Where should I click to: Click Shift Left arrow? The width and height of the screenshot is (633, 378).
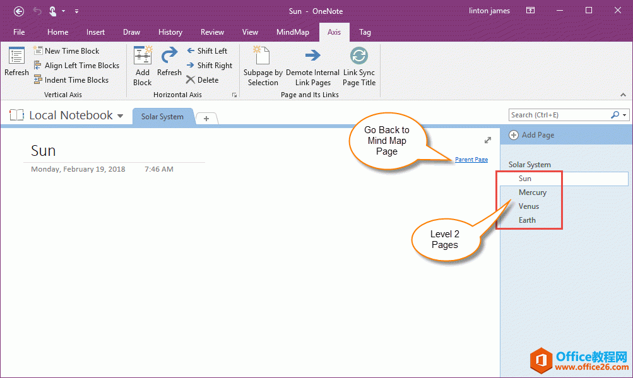tap(191, 51)
